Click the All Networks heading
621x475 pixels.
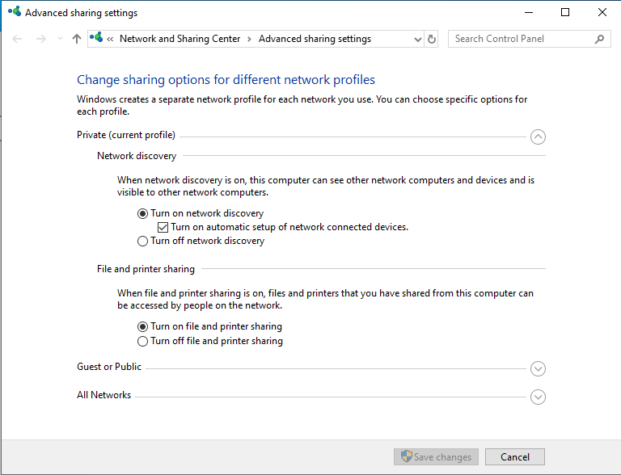tap(103, 395)
